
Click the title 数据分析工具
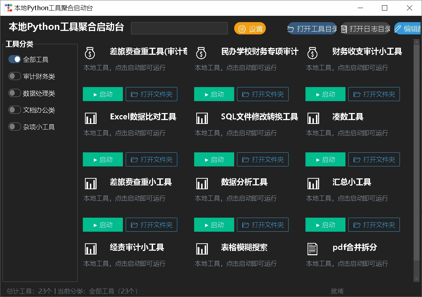244,182
